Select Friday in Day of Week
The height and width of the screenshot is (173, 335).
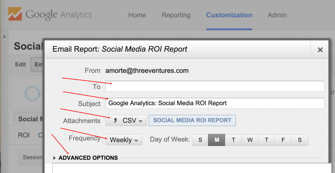point(283,140)
